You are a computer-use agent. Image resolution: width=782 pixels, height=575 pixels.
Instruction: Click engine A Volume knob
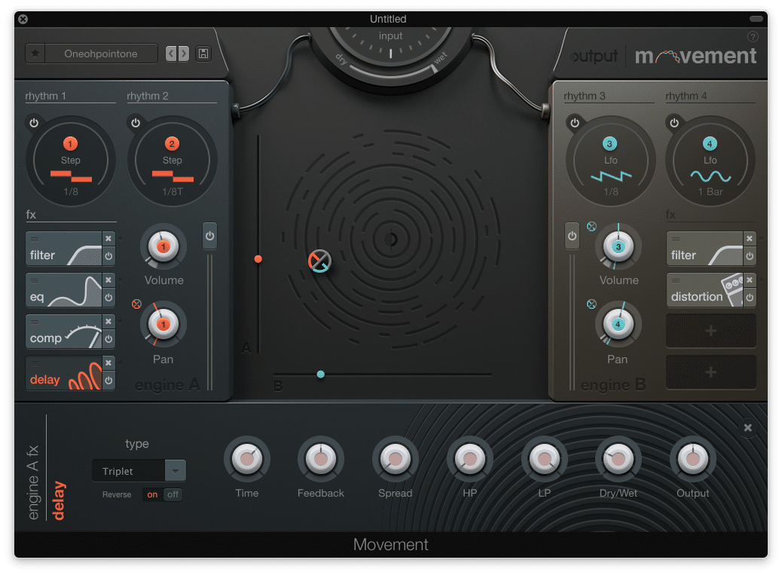pyautogui.click(x=163, y=247)
